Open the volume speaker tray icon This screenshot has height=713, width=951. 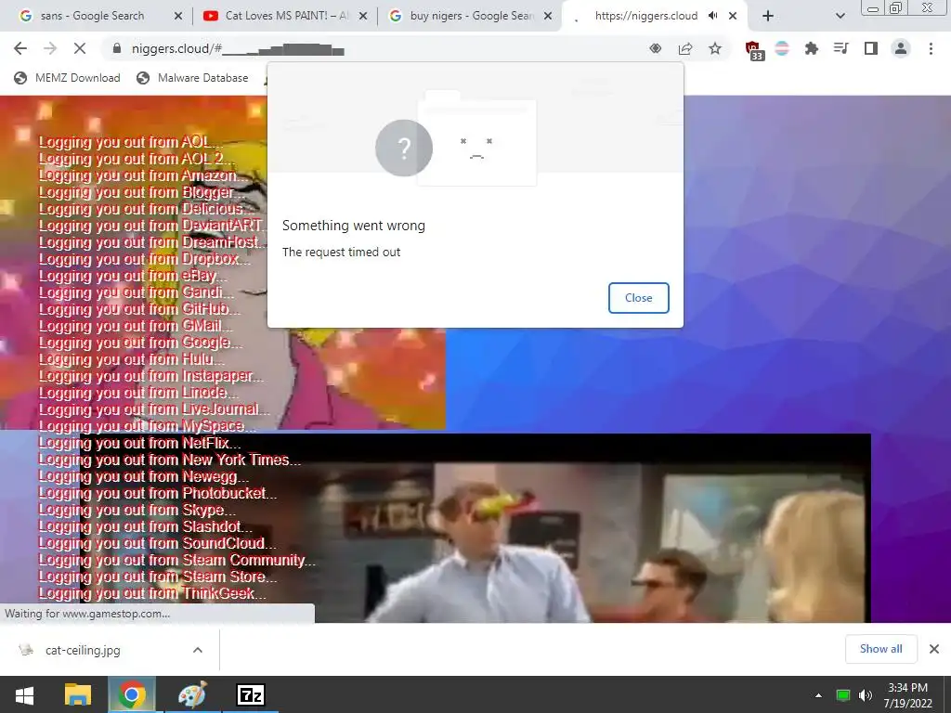[866, 695]
